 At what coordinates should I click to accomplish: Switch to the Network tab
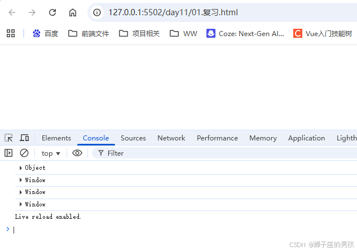[171, 138]
